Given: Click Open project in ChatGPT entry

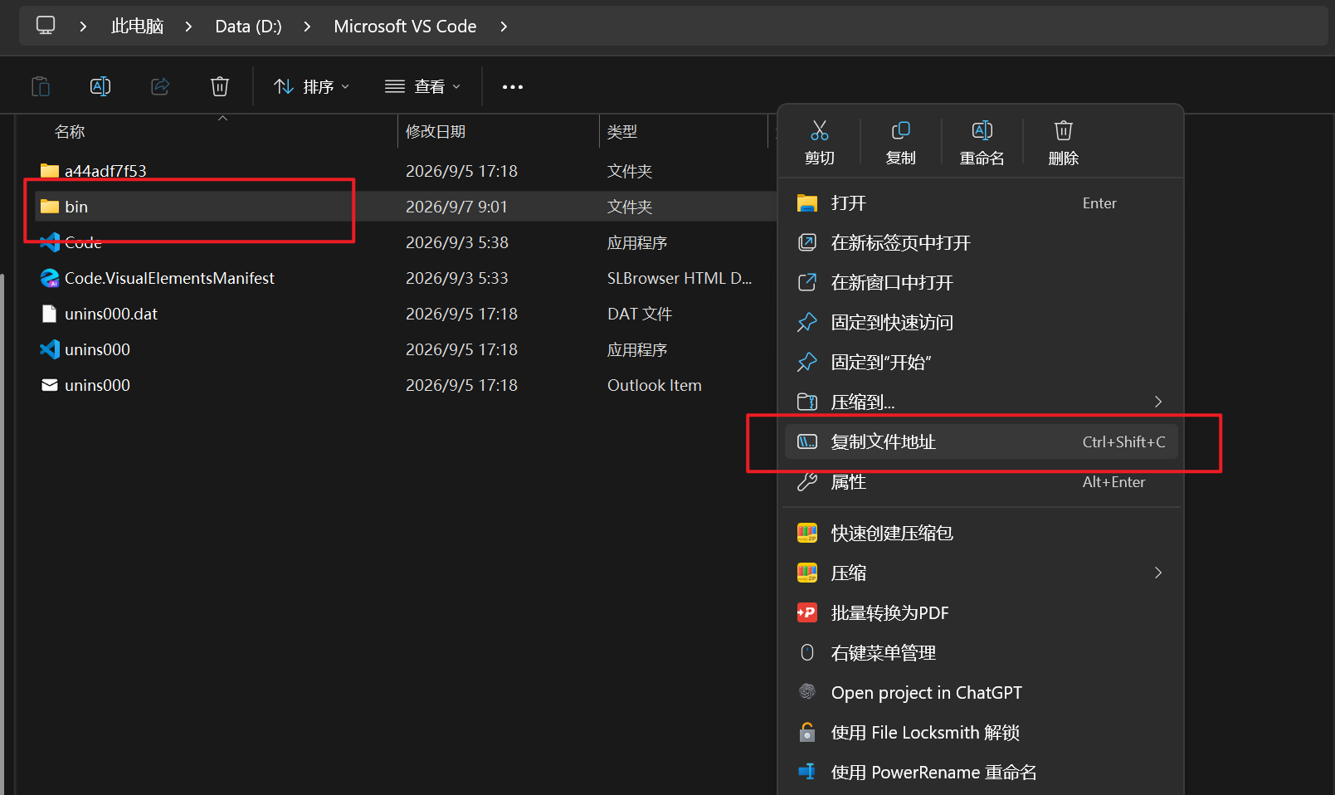Looking at the screenshot, I should pos(981,693).
